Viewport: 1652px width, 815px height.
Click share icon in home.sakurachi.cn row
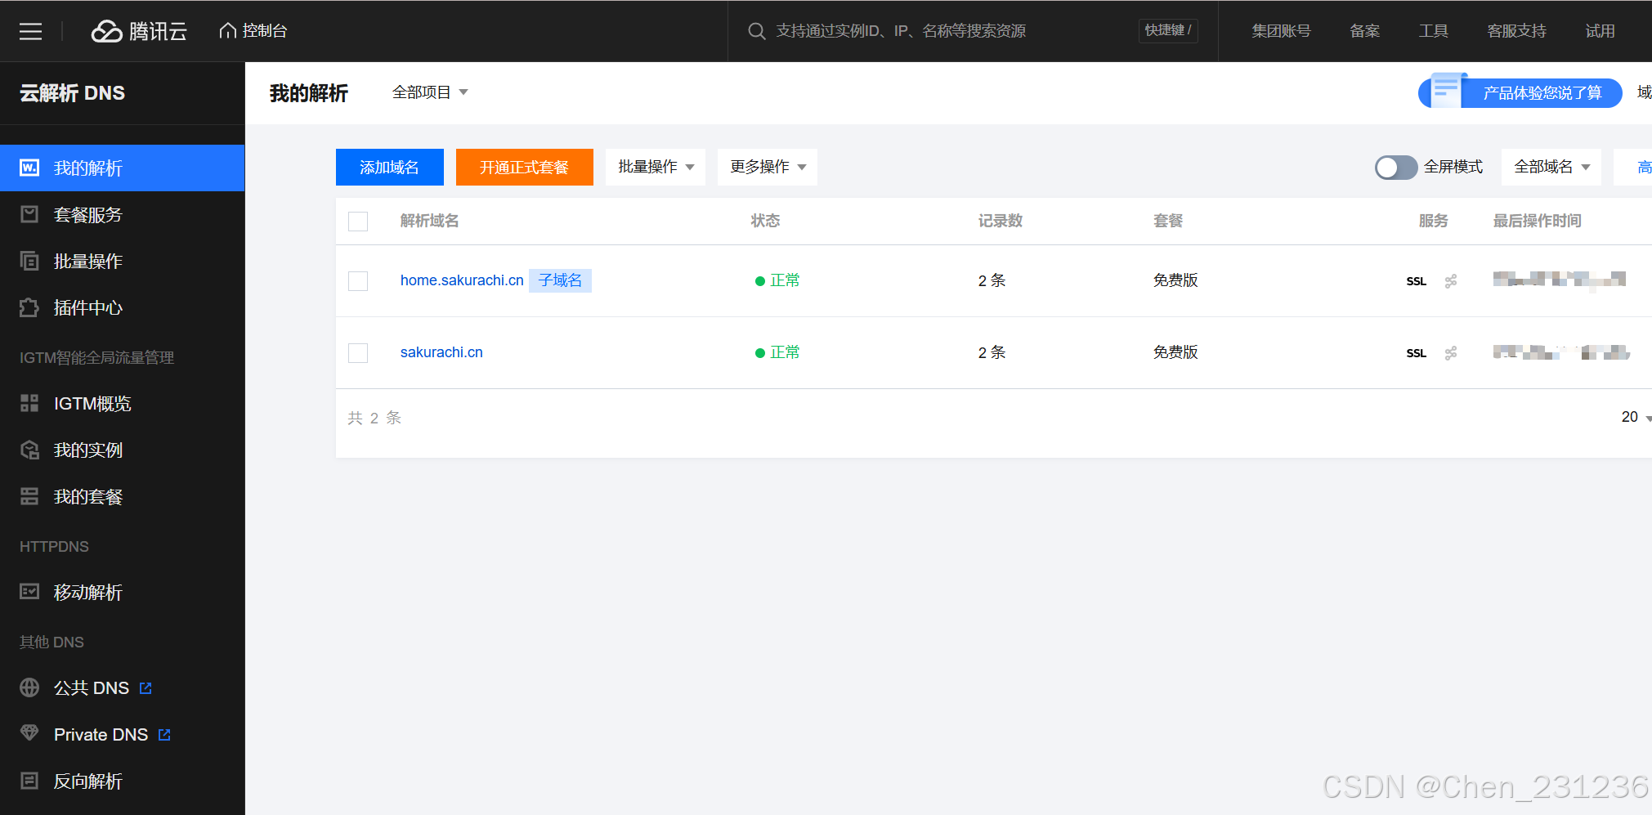coord(1451,281)
